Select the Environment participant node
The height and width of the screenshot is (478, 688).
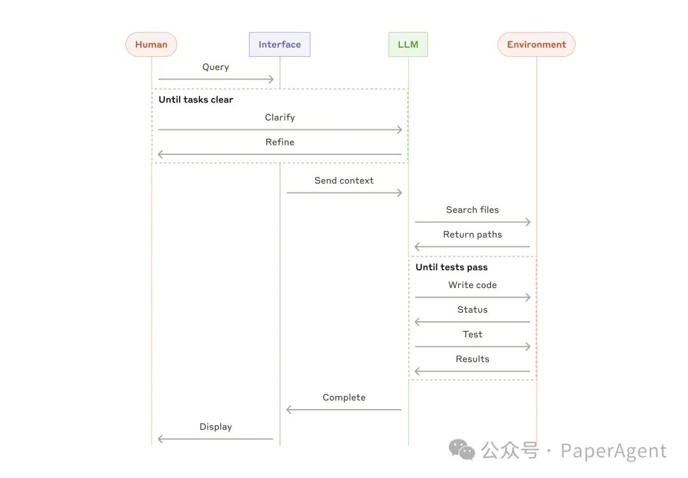point(536,45)
